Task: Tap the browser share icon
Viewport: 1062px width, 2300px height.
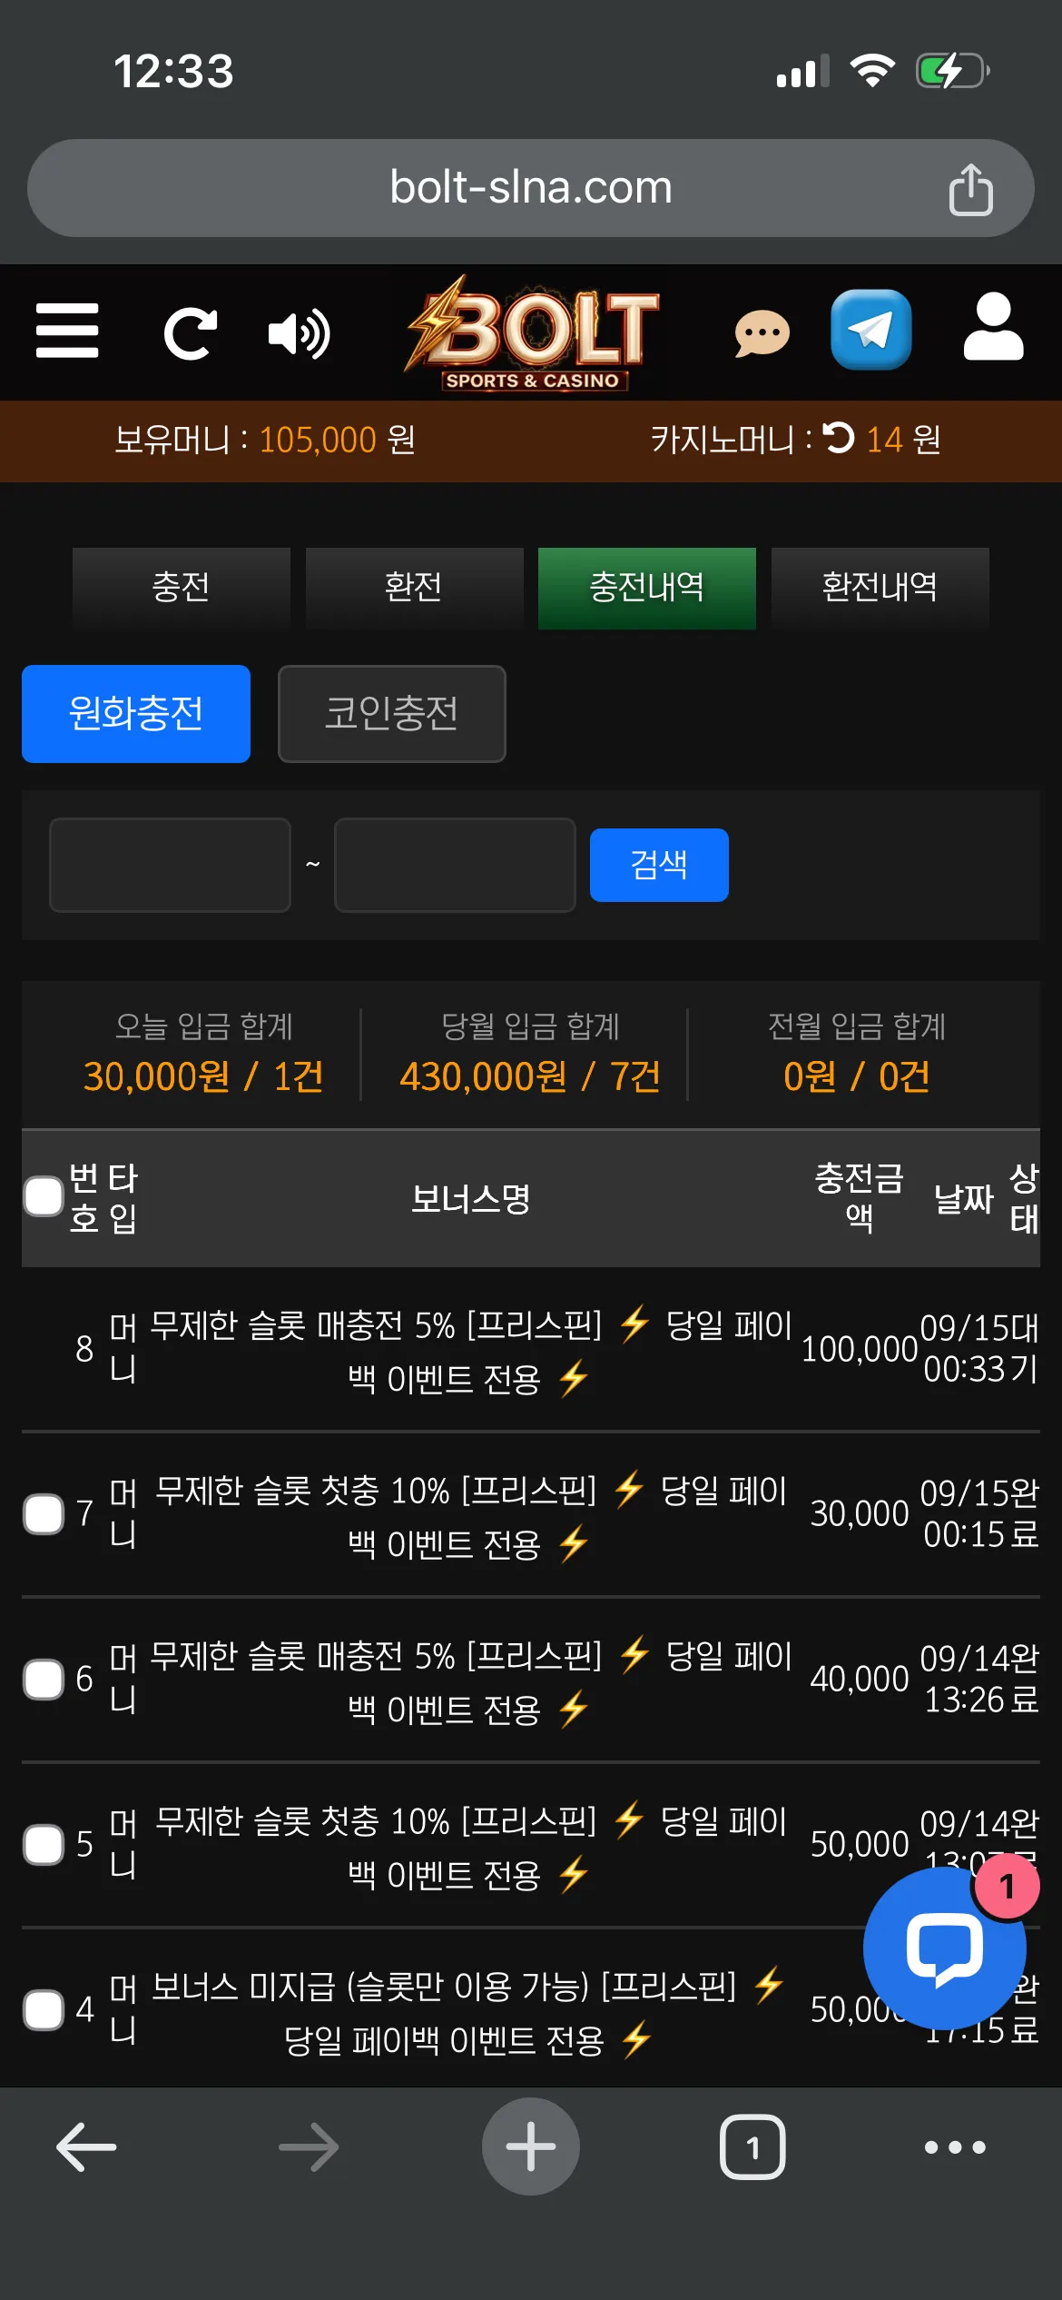Action: (x=970, y=189)
